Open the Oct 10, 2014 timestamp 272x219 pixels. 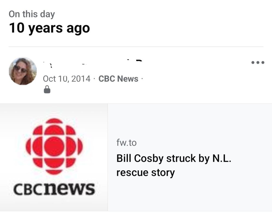coord(66,79)
